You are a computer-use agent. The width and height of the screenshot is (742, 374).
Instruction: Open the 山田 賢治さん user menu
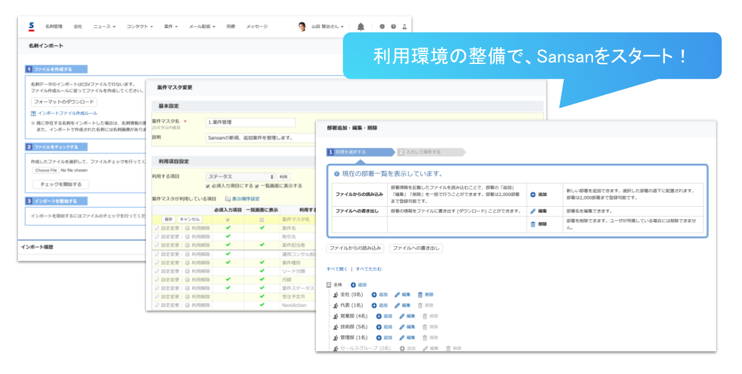coord(328,27)
